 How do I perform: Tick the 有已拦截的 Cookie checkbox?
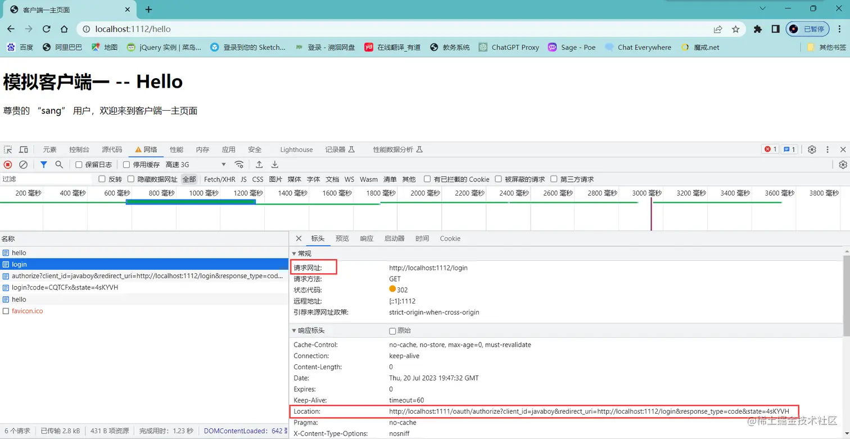[x=427, y=179]
